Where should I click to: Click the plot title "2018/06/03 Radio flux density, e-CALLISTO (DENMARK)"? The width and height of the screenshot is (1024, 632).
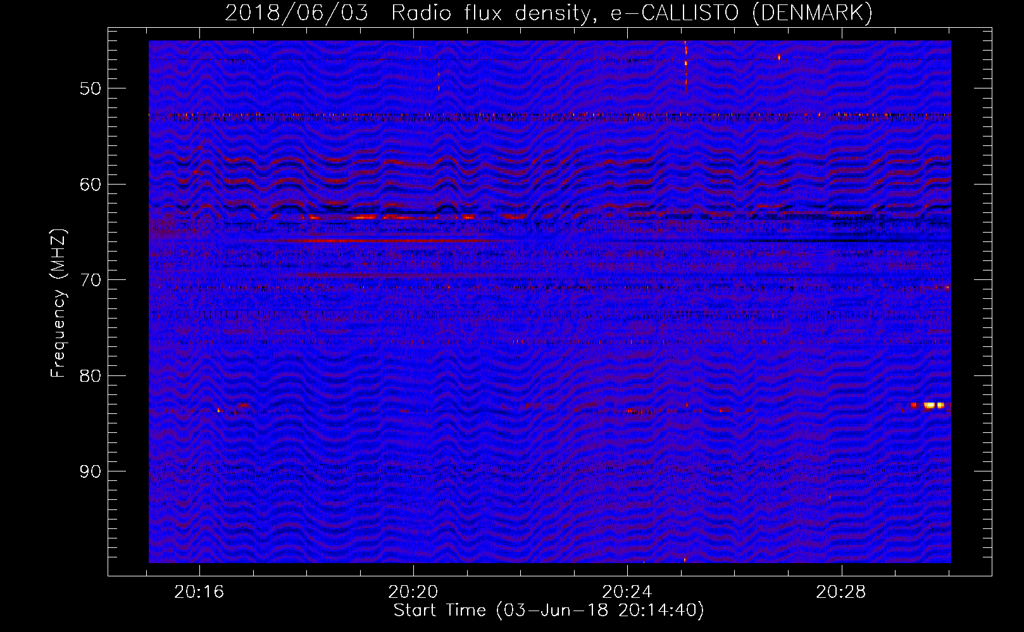(549, 13)
